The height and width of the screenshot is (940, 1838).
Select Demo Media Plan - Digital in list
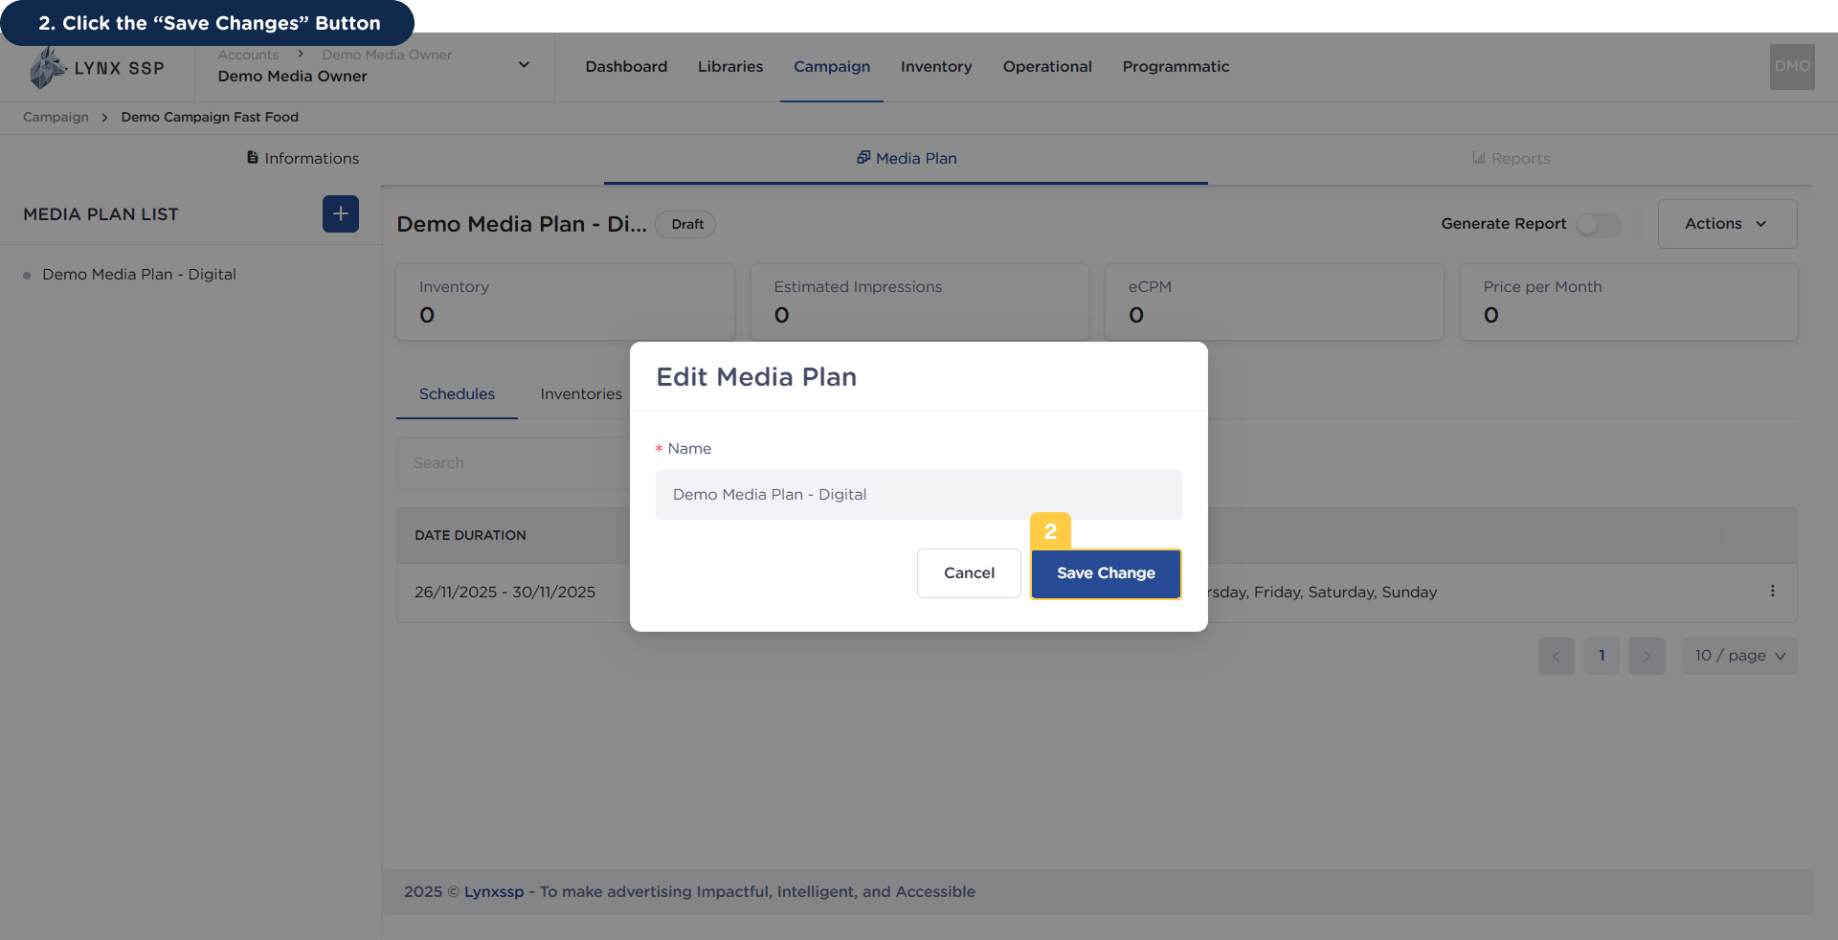coord(139,275)
